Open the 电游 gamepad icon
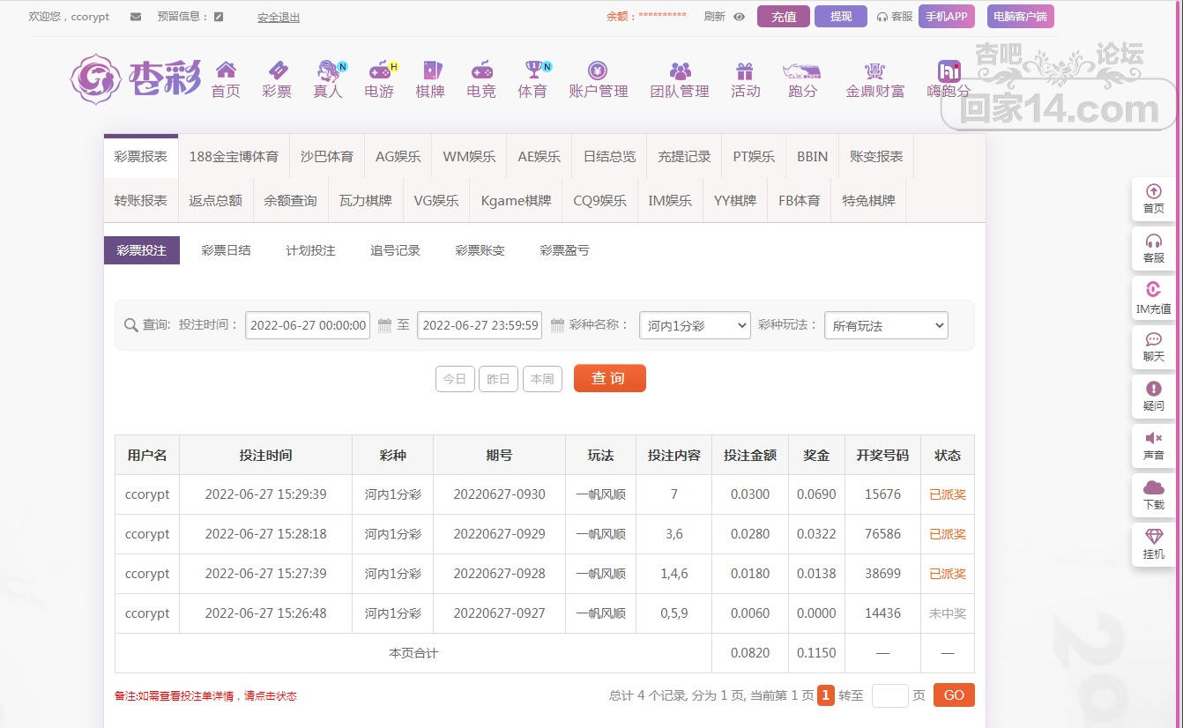Image resolution: width=1183 pixels, height=728 pixels. point(379,71)
